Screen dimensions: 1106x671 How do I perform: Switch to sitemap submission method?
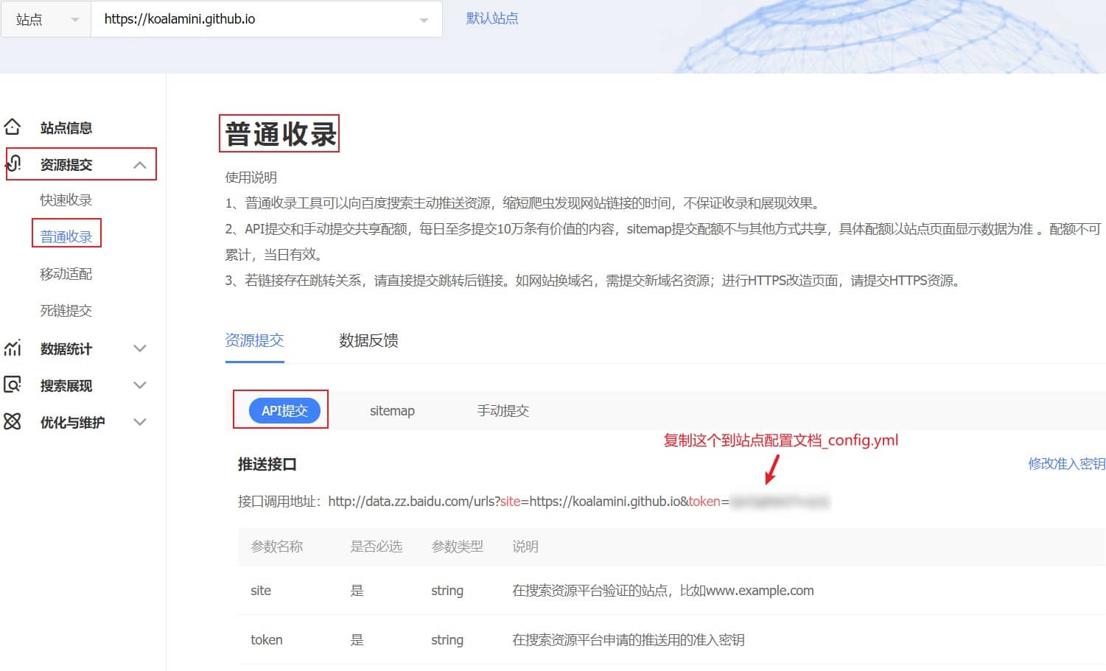[392, 410]
